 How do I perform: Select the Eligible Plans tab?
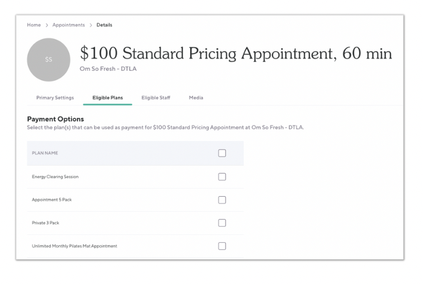[x=108, y=98]
